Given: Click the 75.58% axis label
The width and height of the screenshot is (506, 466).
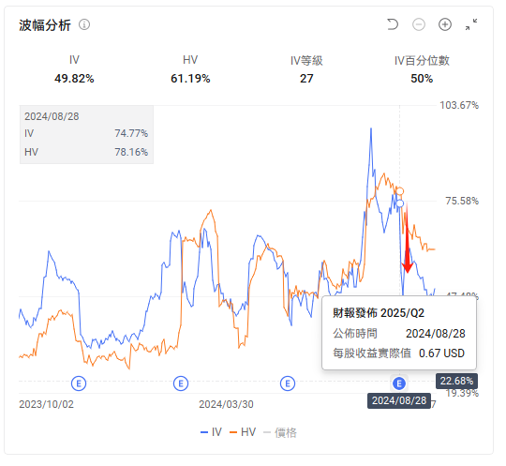Looking at the screenshot, I should tap(462, 202).
